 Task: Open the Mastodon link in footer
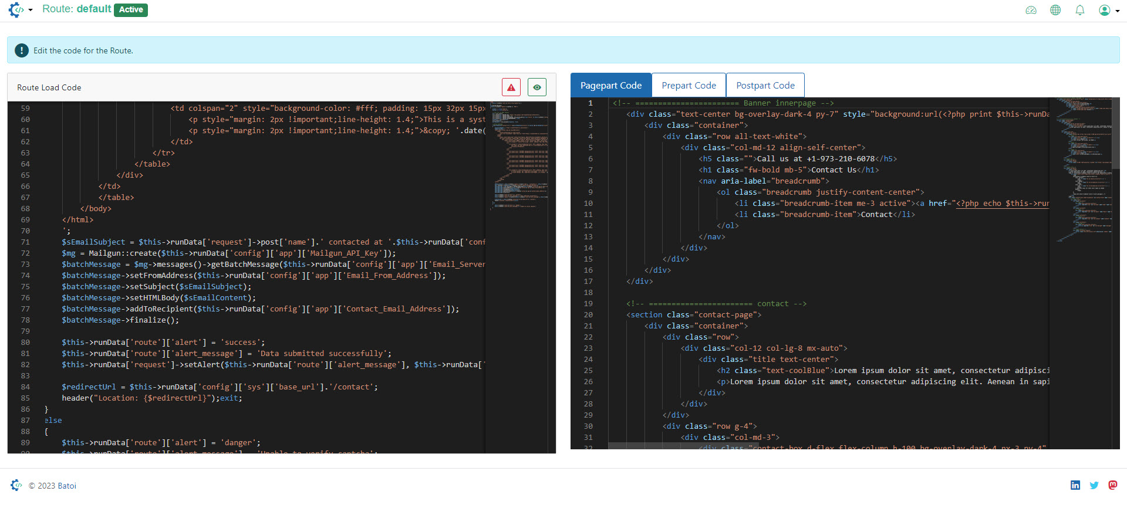(x=1113, y=485)
